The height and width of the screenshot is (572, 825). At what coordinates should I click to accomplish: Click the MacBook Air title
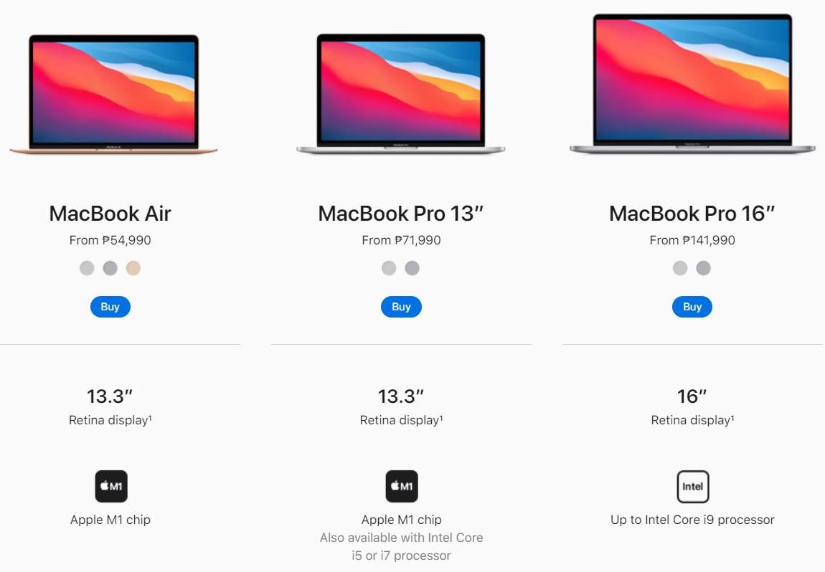(x=110, y=214)
